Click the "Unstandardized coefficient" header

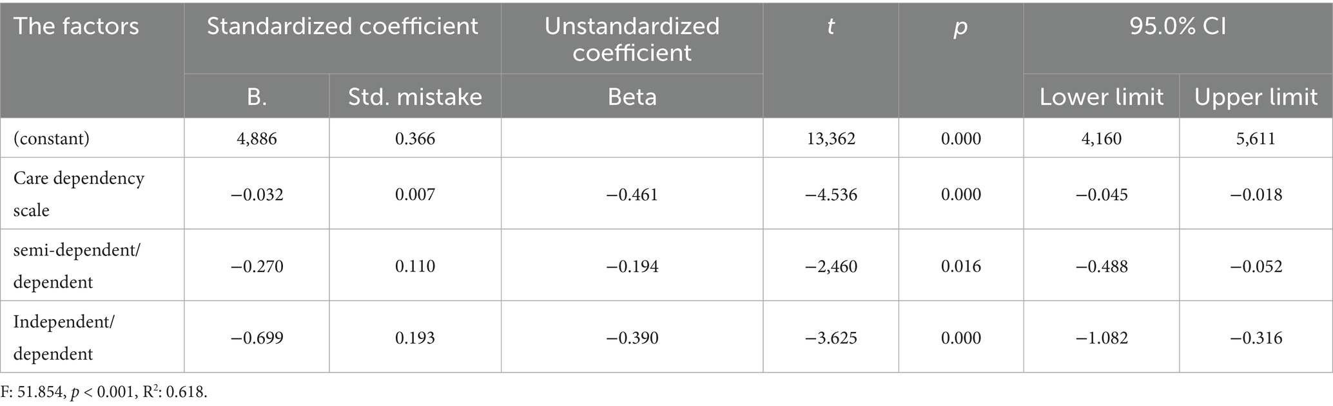[632, 39]
